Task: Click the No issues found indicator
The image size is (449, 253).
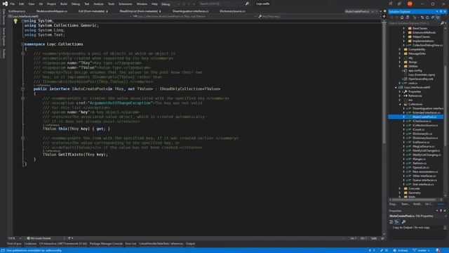Action: [x=39, y=238]
